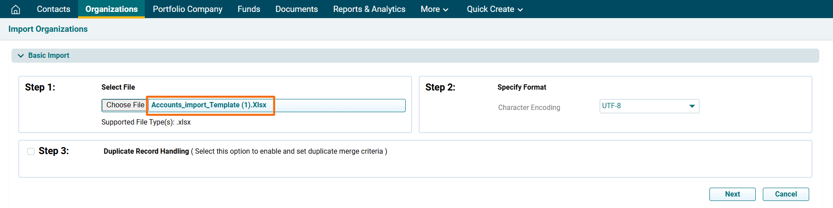Image resolution: width=833 pixels, height=208 pixels.
Task: Open the Contacts tab
Action: coord(53,9)
